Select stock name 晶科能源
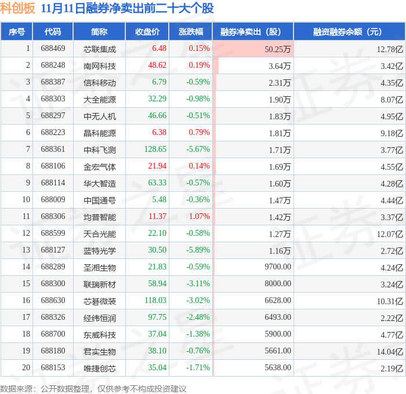 click(x=99, y=133)
